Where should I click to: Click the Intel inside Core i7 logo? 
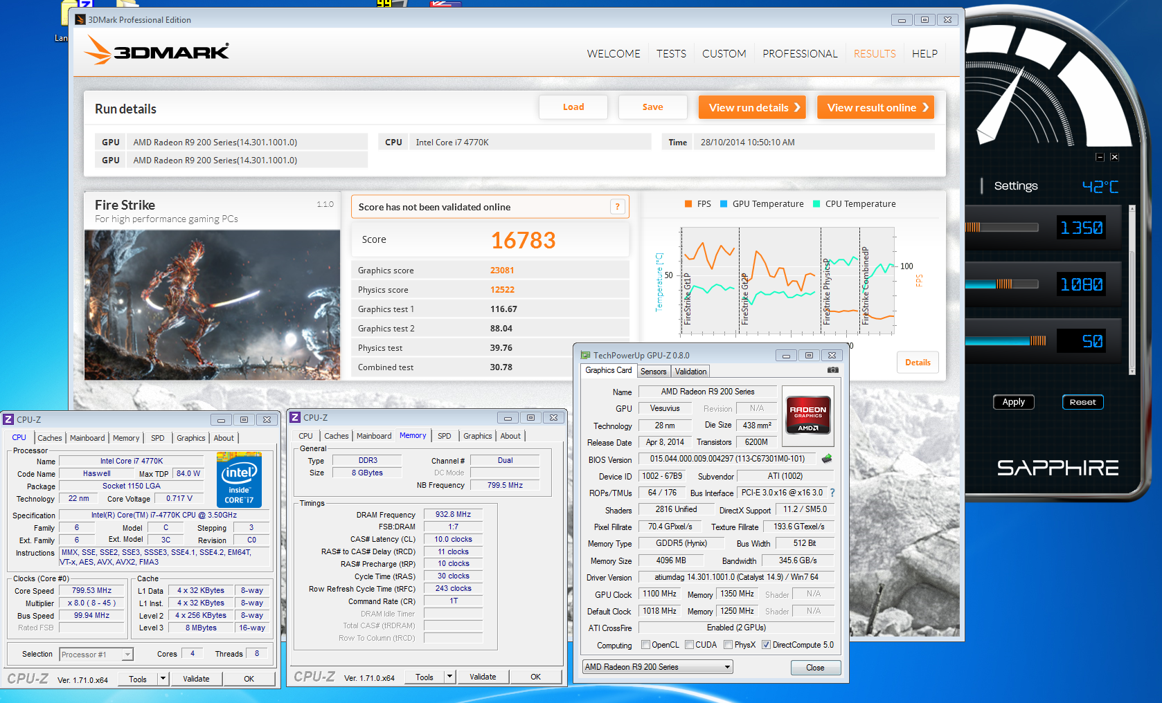[239, 480]
